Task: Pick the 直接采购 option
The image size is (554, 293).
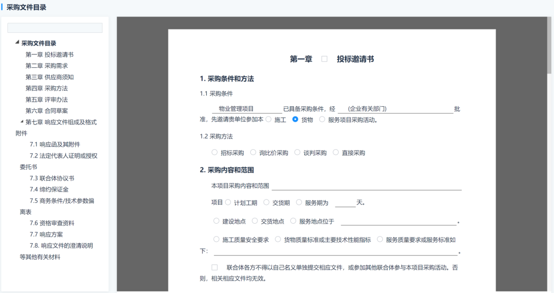Action: click(336, 152)
